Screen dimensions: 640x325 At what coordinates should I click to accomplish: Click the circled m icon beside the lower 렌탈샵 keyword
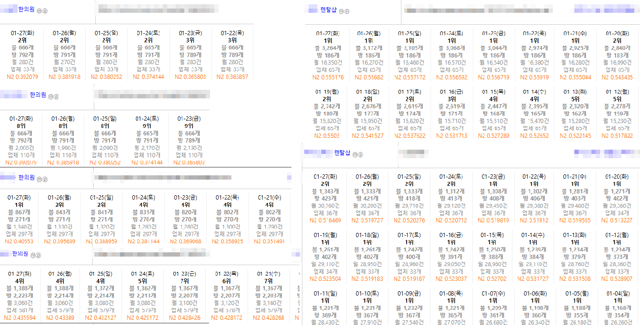[355, 154]
